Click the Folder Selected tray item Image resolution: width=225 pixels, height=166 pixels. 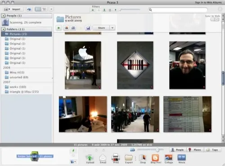pos(35,156)
